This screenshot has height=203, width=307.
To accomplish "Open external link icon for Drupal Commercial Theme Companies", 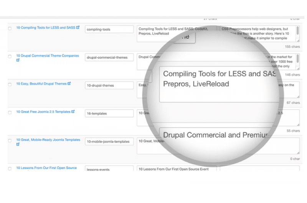I will coord(18,60).
